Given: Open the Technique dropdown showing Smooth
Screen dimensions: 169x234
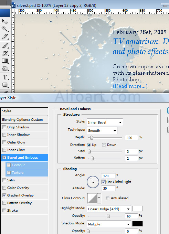Looking at the screenshot, I should pyautogui.click(x=102, y=130).
